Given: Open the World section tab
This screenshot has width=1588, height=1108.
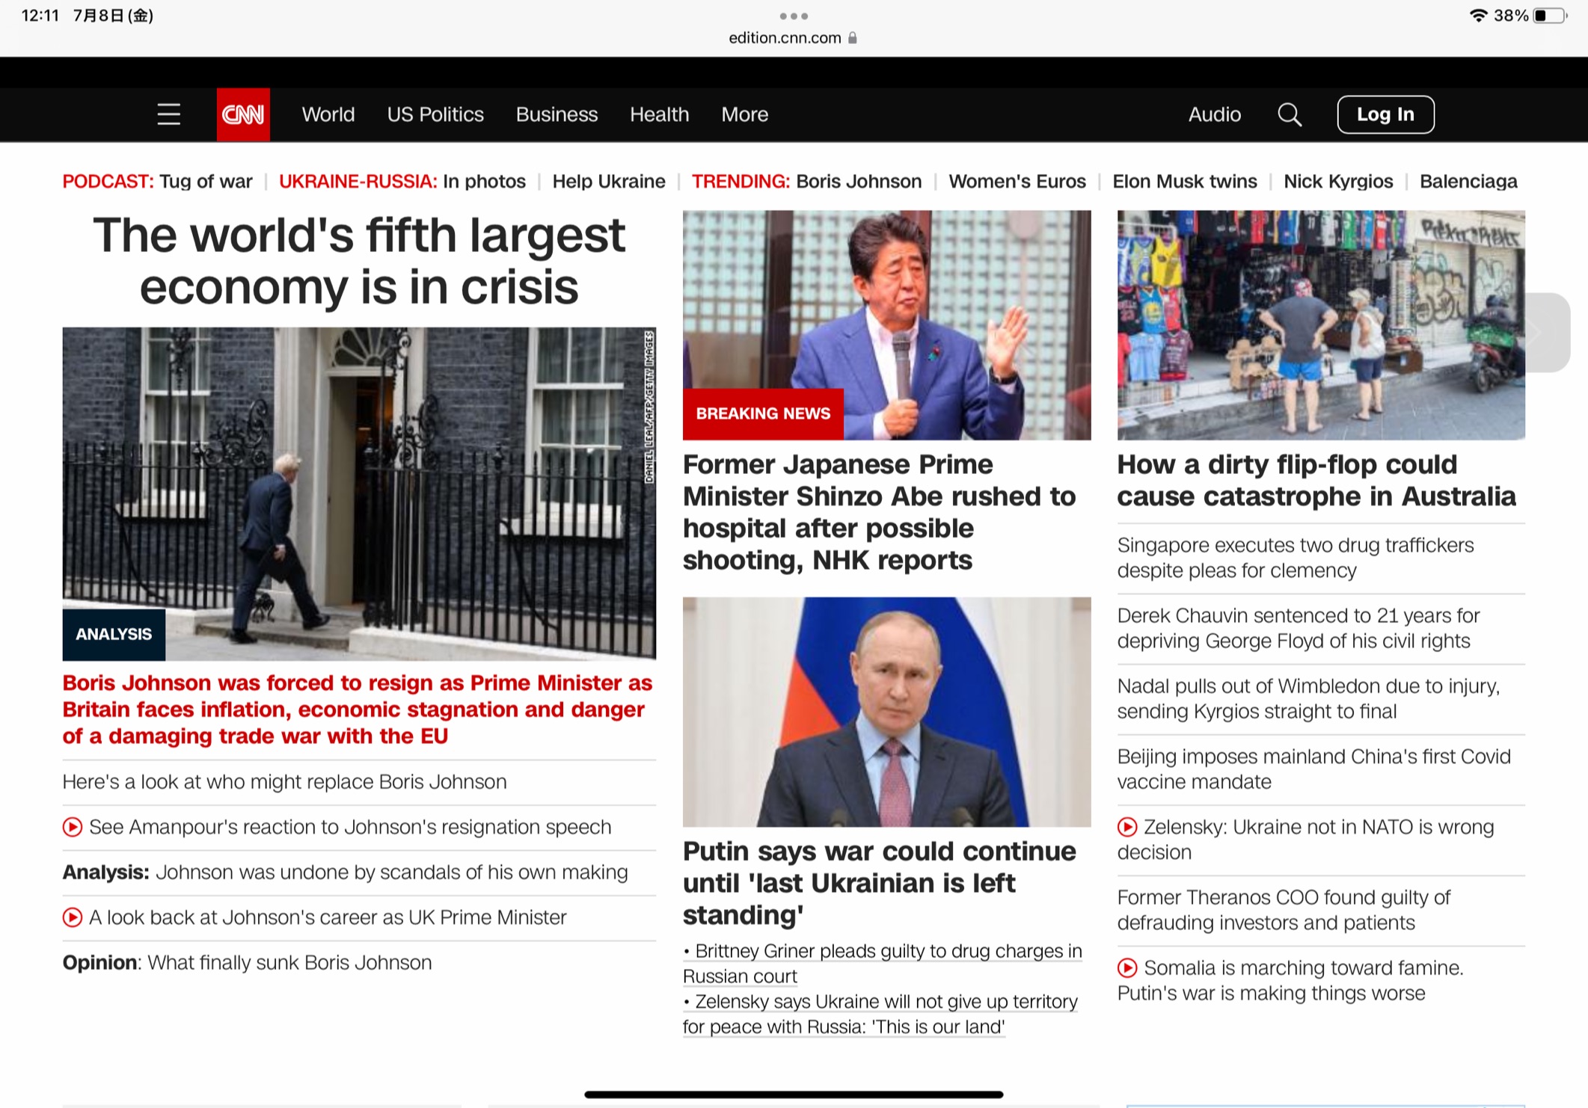Looking at the screenshot, I should coord(328,114).
